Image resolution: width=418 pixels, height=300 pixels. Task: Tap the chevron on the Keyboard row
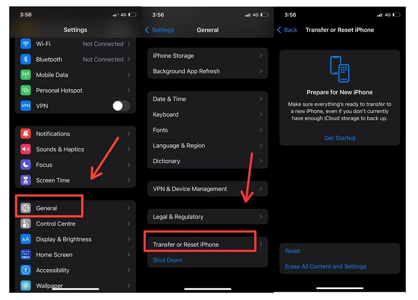261,114
